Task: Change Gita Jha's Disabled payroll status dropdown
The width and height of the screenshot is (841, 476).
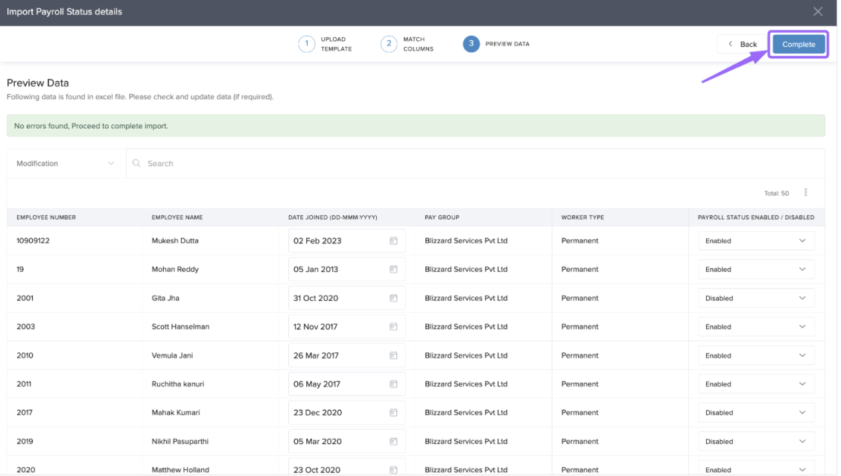Action: coord(755,298)
